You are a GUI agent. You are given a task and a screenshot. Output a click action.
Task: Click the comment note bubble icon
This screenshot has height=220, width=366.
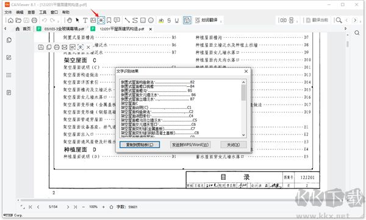[117, 20]
